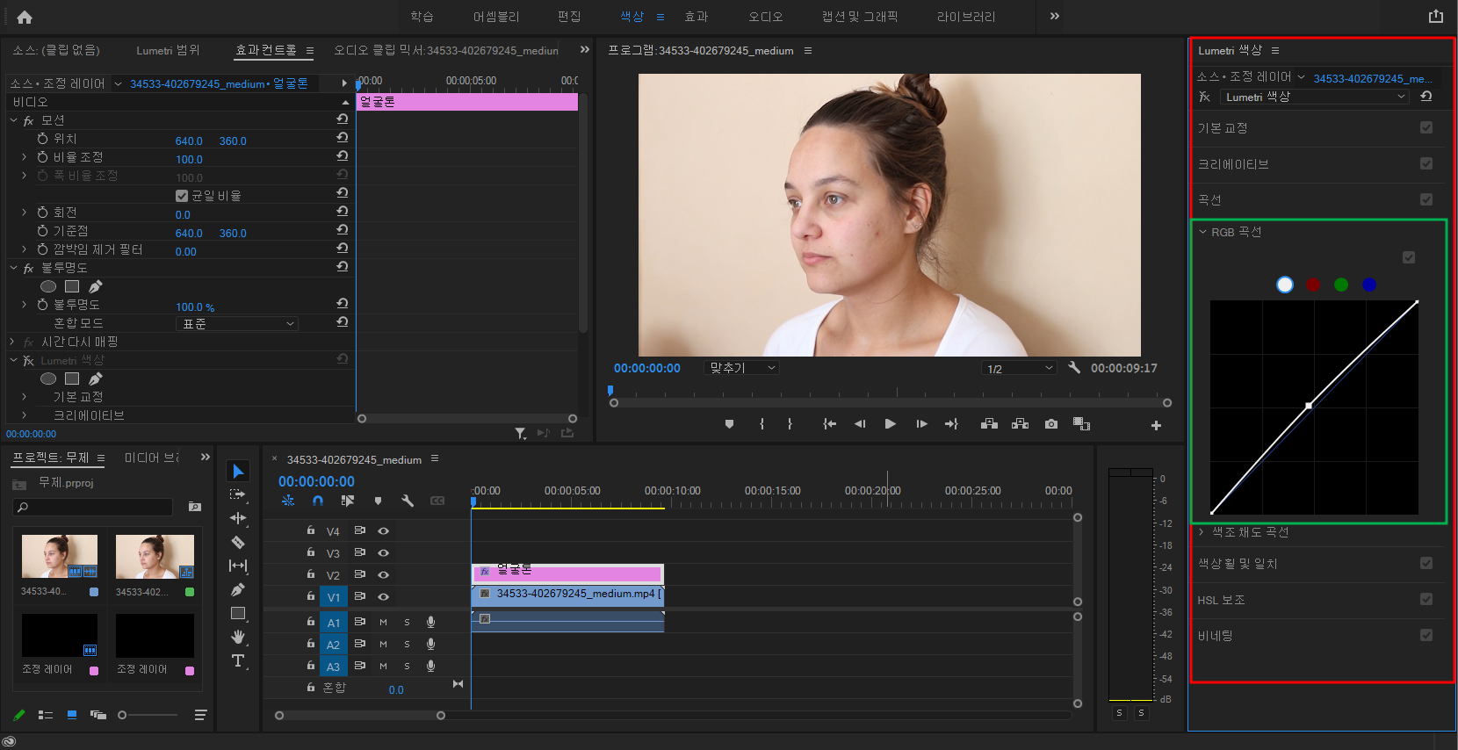Toggle uniform scale checkbox
This screenshot has width=1458, height=750.
[x=182, y=196]
